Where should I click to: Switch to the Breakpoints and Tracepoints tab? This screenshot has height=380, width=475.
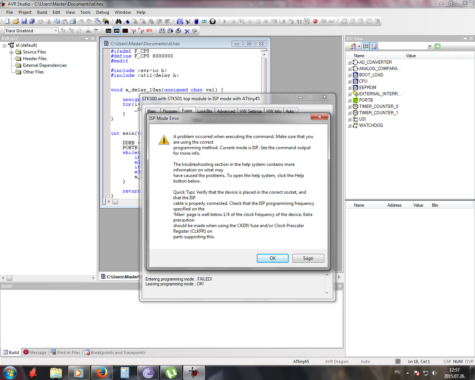click(x=115, y=353)
